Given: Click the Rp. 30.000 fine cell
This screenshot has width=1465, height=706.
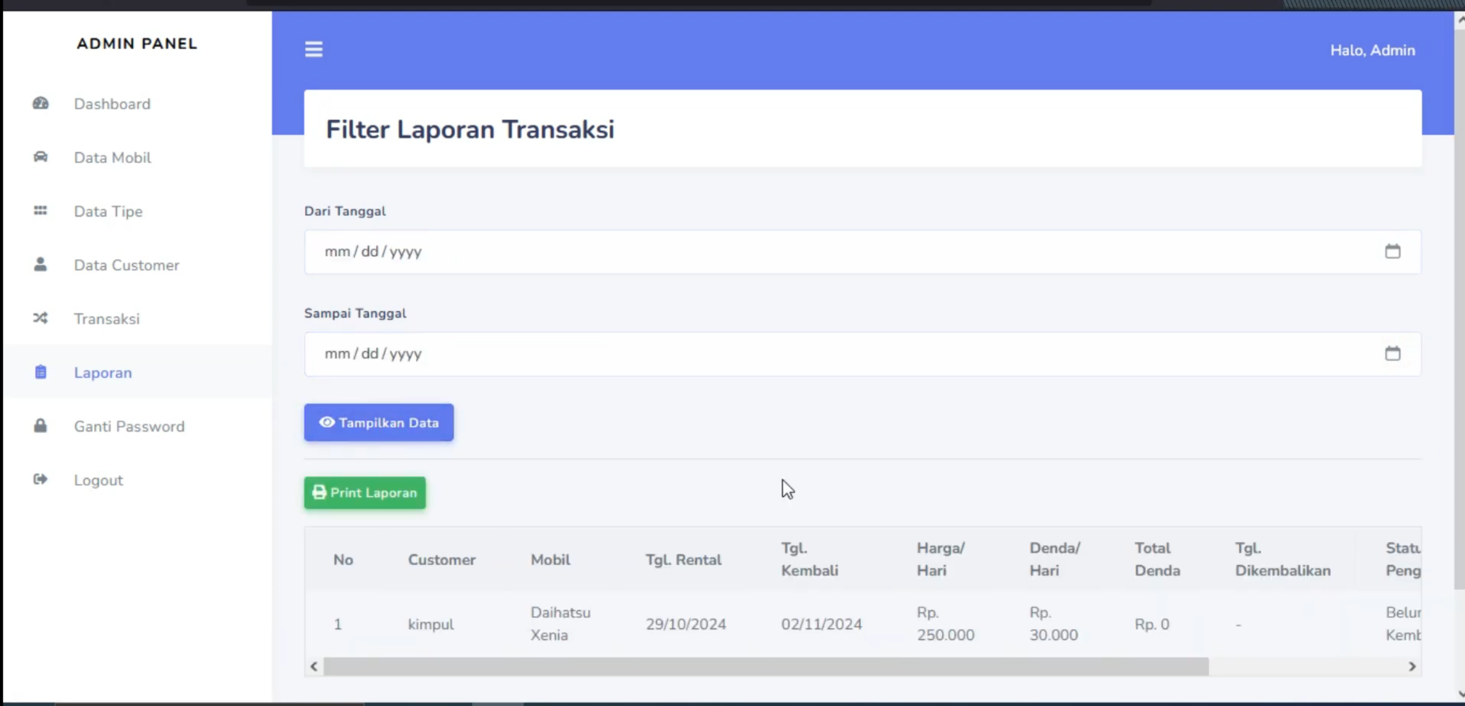Looking at the screenshot, I should pyautogui.click(x=1053, y=624).
